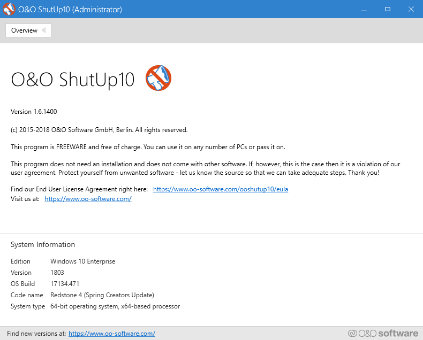The height and width of the screenshot is (340, 423).
Task: Open the 'Visit us at' website link
Action: [88, 199]
